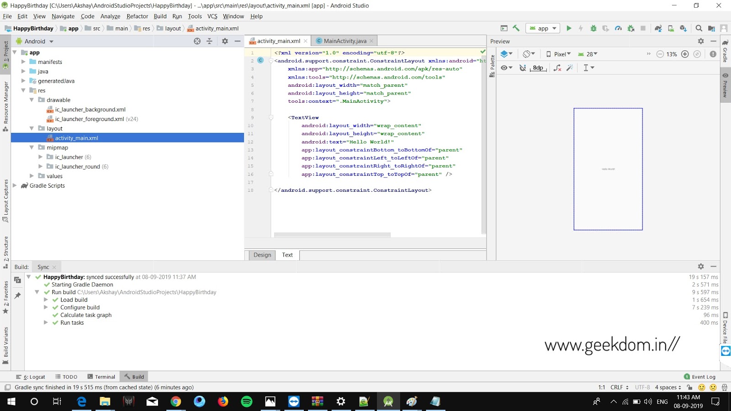This screenshot has width=731, height=411.
Task: Click the Select Run/Debug Configuration window icon
Action: tap(504, 28)
